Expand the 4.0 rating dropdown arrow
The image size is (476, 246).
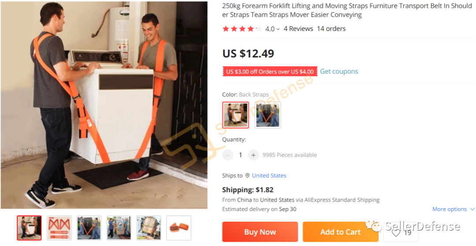(x=278, y=30)
